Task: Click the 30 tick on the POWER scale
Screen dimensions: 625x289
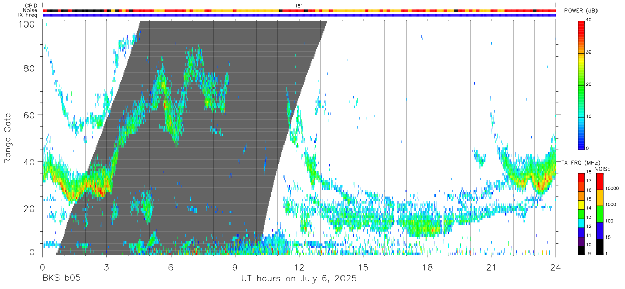Action: pos(589,52)
